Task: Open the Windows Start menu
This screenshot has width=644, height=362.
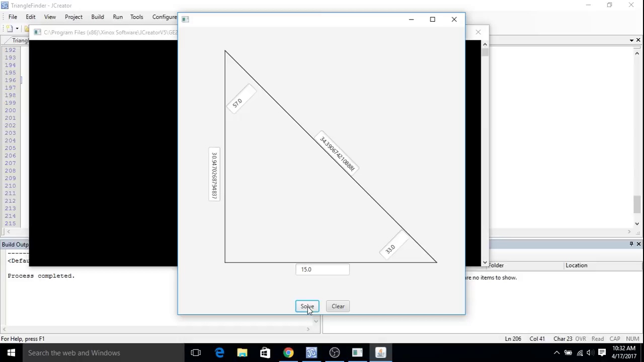Action: pos(11,353)
